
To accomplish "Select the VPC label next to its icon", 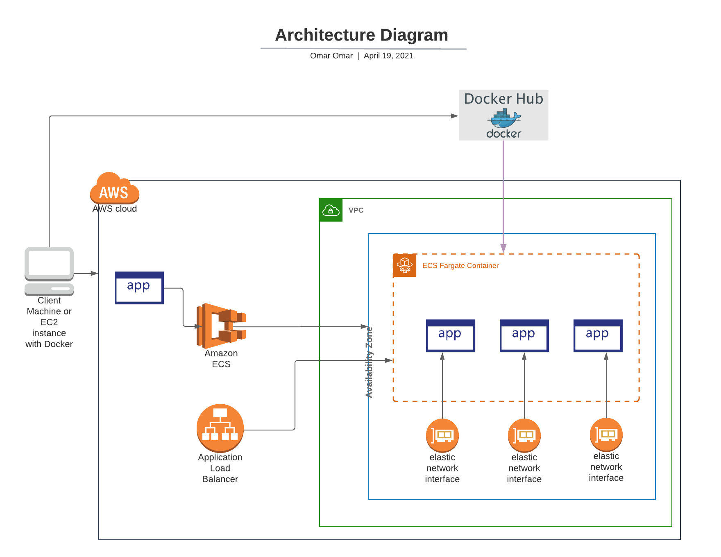I will (356, 210).
